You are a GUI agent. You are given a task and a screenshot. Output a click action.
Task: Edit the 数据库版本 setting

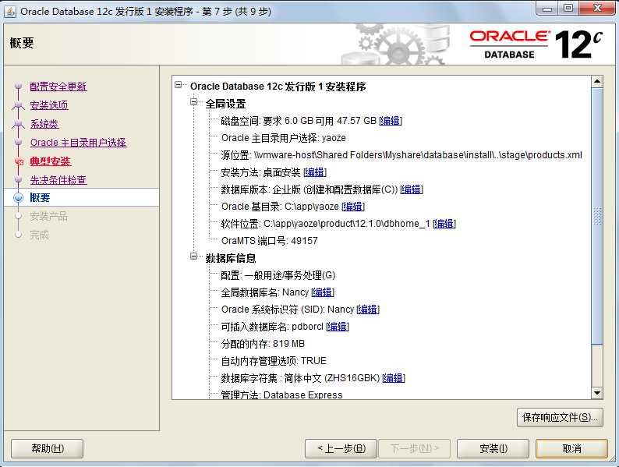point(412,189)
